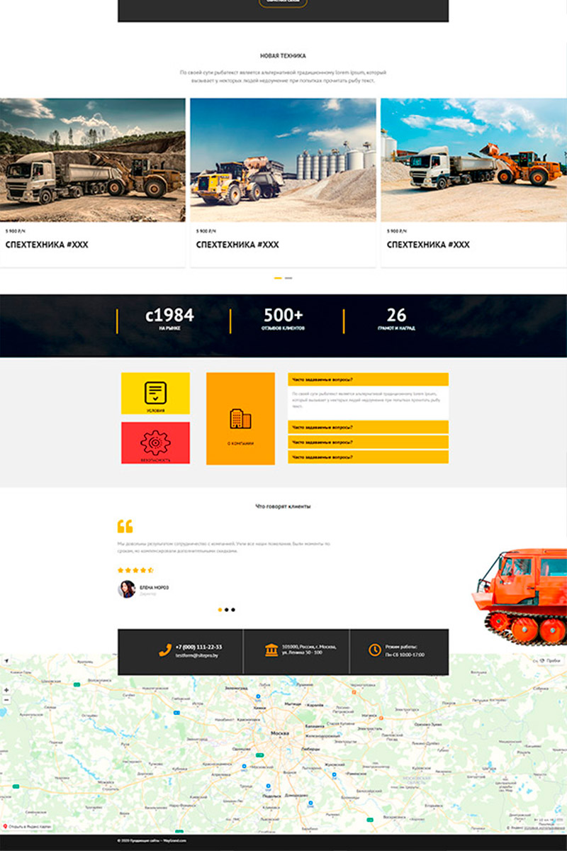567x851 pixels.
Task: Zoom in the map with plus button
Action: coord(6,689)
